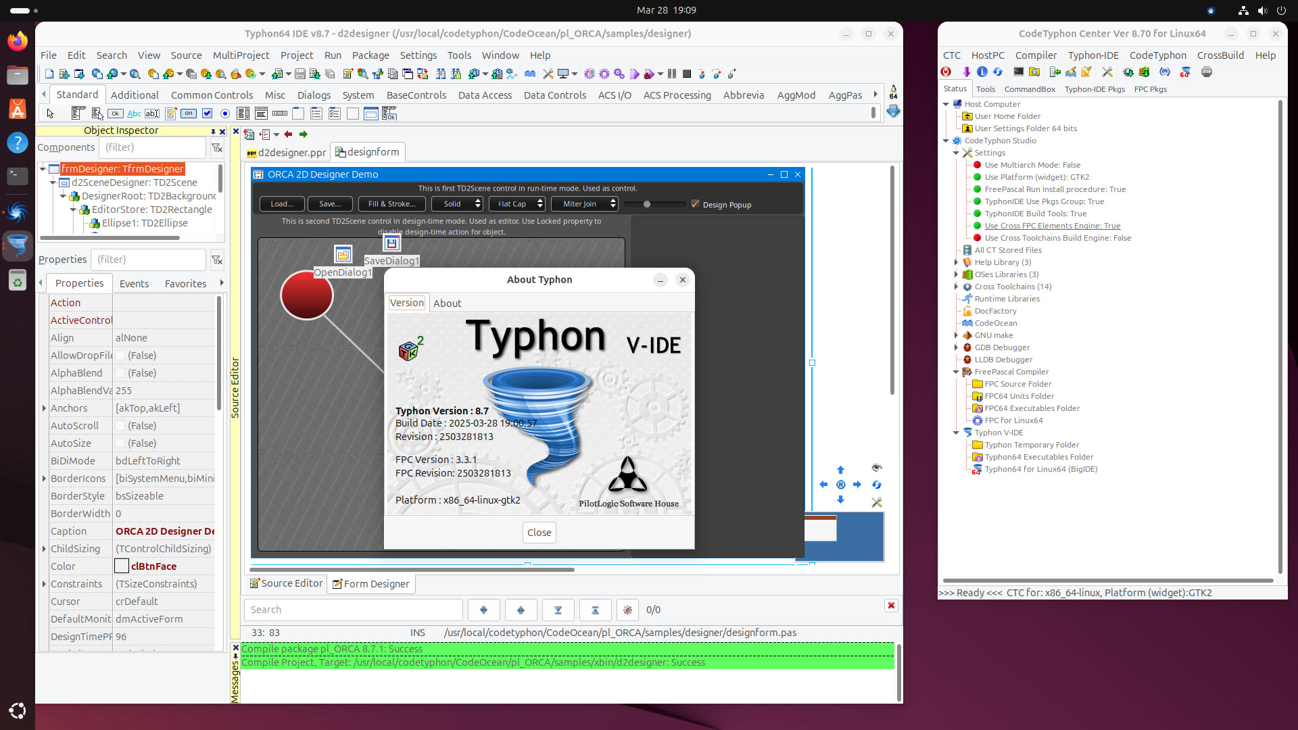This screenshot has height=730, width=1298.
Task: Click red power icon in CodeTyphon Center toolbar
Action: point(946,72)
